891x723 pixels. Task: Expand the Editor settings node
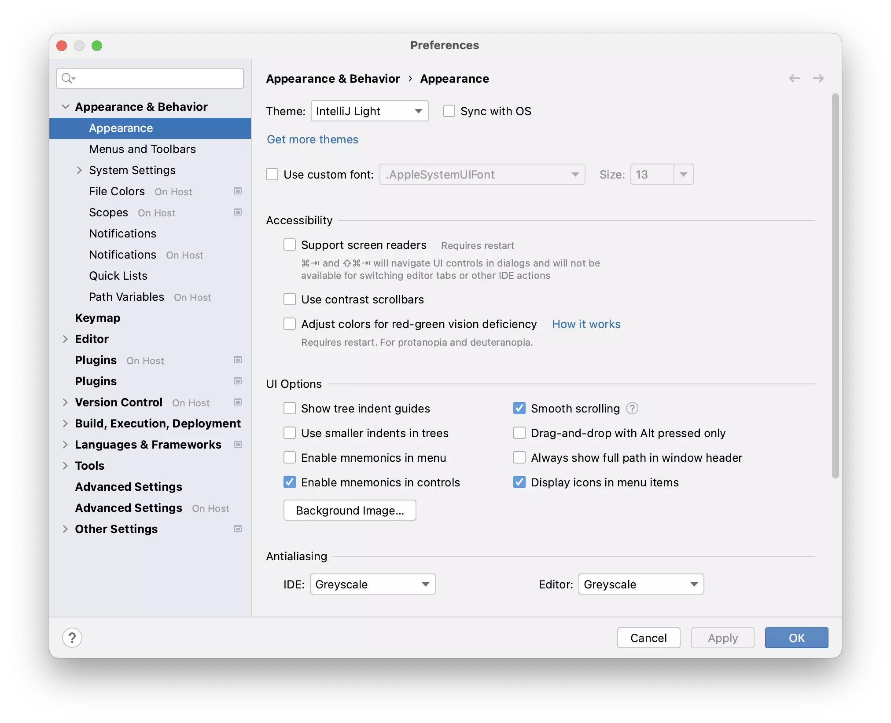tap(65, 339)
